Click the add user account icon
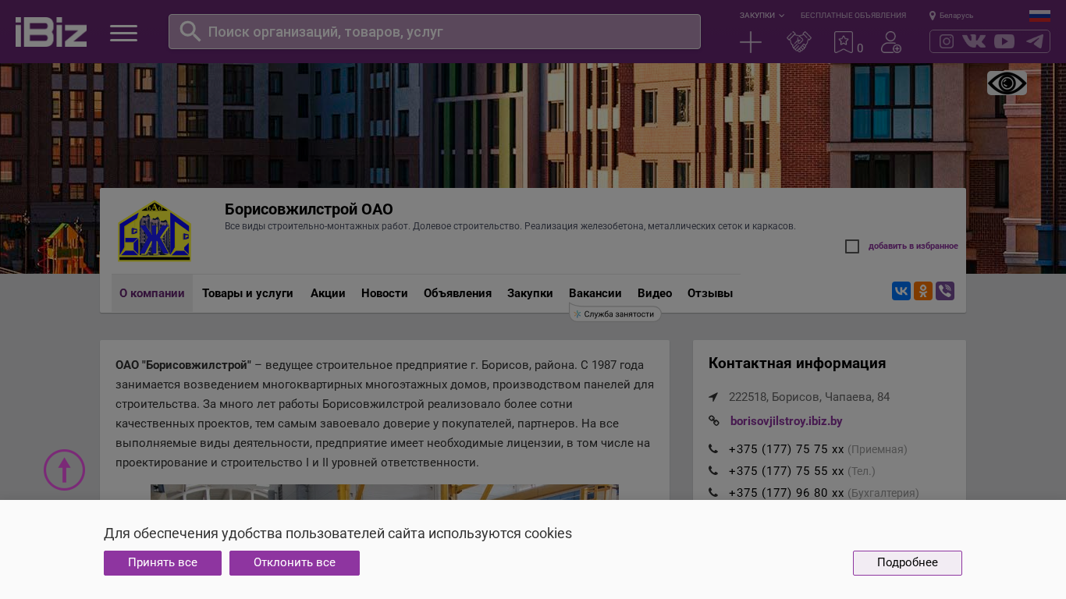1066x599 pixels. (x=891, y=42)
